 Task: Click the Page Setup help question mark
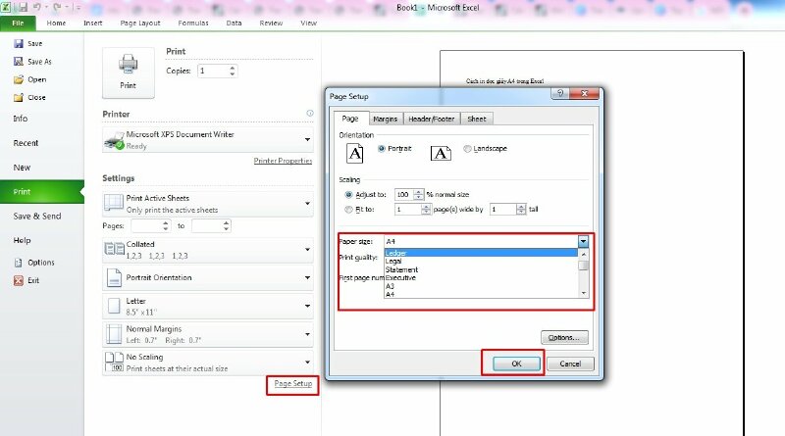(560, 93)
